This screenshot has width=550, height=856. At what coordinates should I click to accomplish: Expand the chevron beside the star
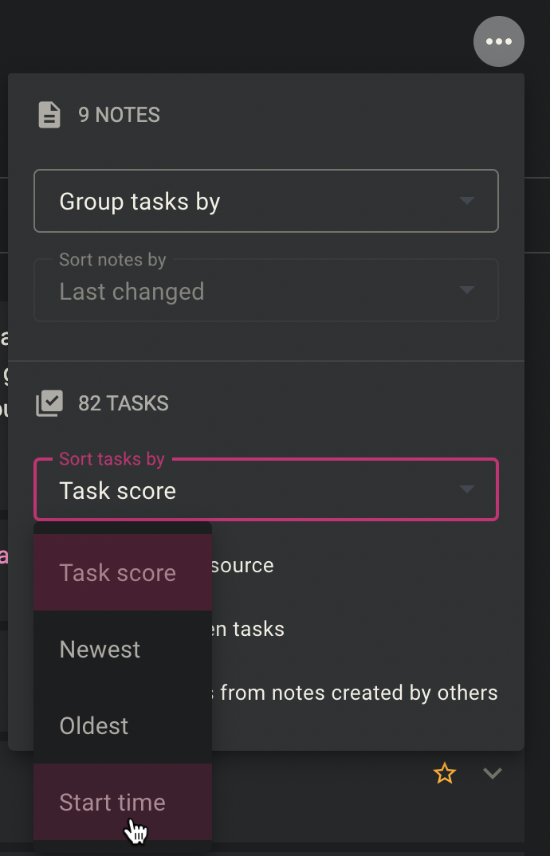493,773
